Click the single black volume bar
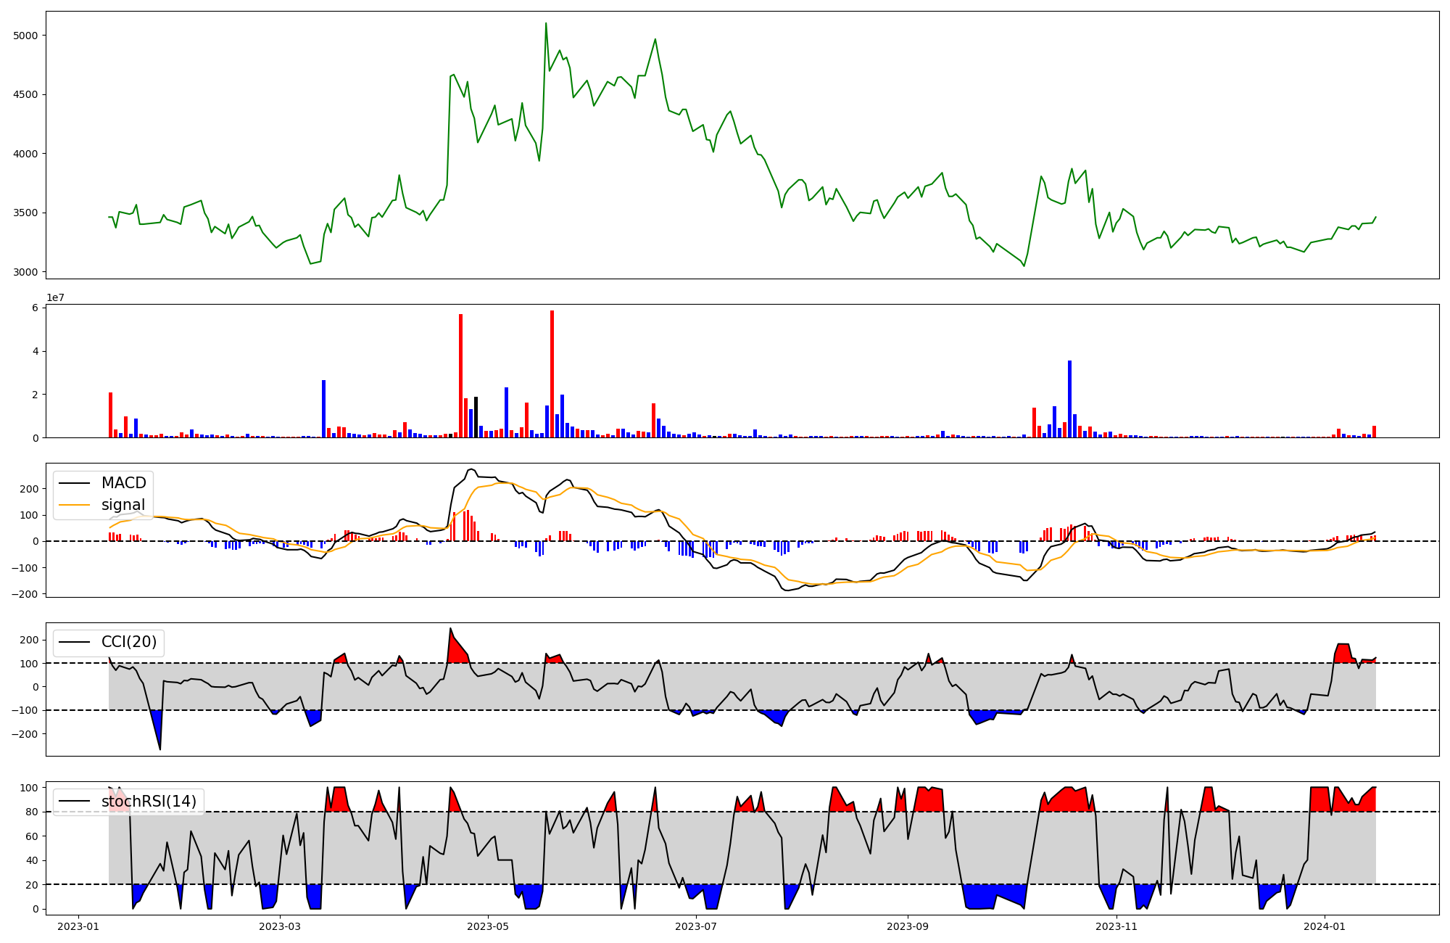Image resolution: width=1450 pixels, height=943 pixels. [476, 417]
